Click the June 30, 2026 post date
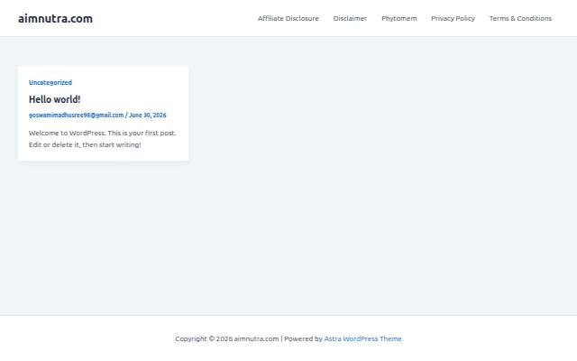Screen dimensions: 577x361 (x=148, y=115)
